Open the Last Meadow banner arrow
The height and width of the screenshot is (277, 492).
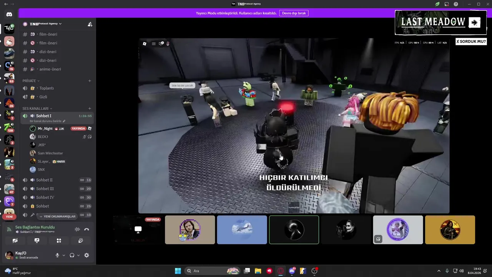(474, 23)
